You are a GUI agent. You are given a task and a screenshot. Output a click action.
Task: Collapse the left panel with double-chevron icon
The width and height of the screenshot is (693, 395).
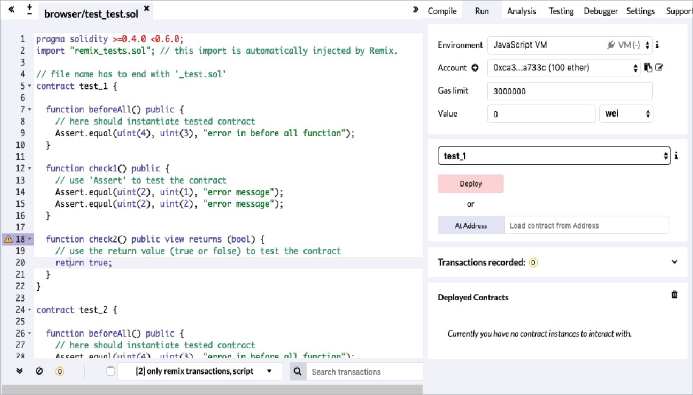pos(12,10)
